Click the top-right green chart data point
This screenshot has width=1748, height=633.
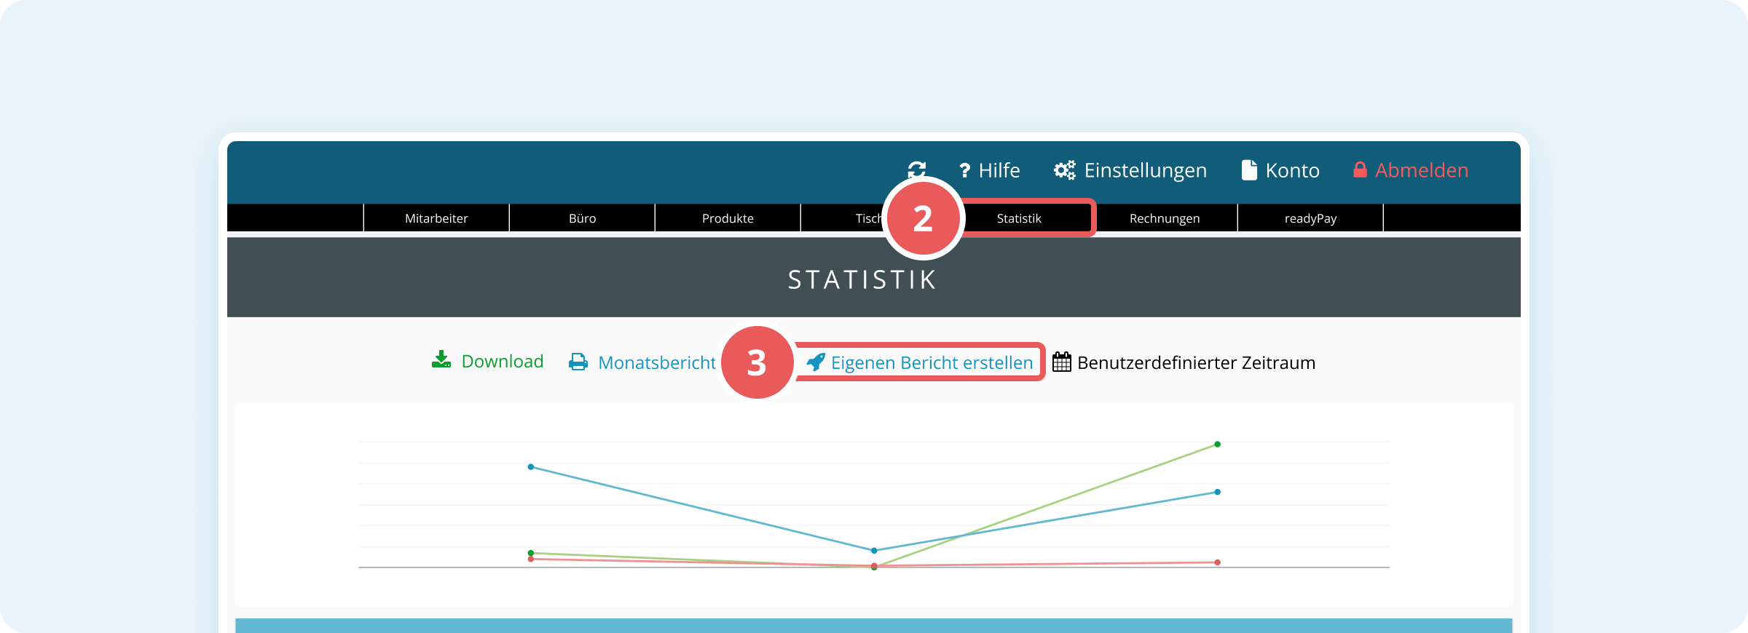1217,444
